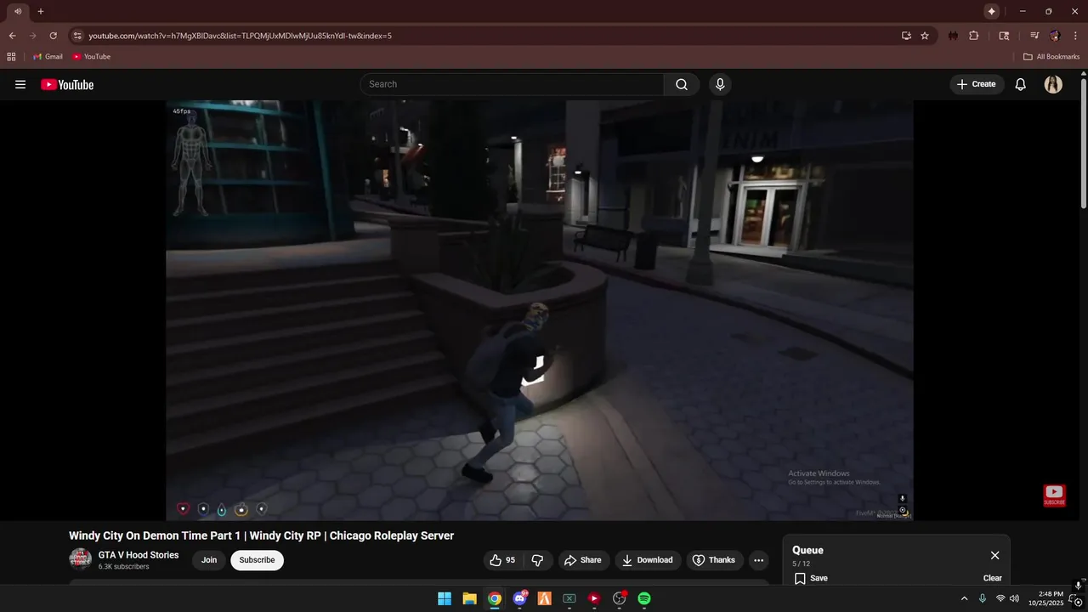The image size is (1088, 612).
Task: Bookmark this page with the star
Action: coord(925,36)
